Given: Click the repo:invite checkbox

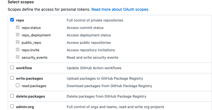Looking at the screenshot, I should pyautogui.click(x=18, y=50).
